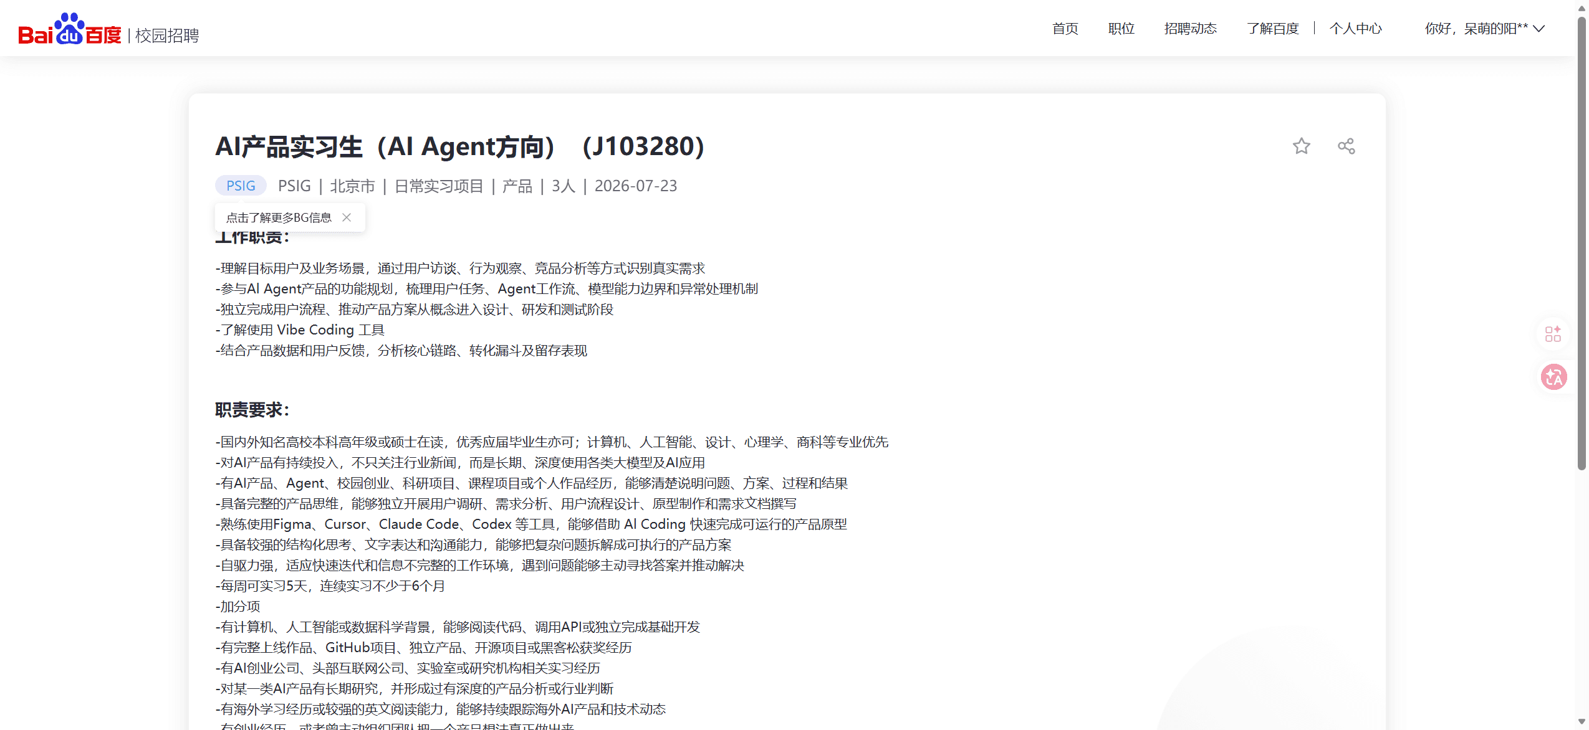Open 招聘动态 in the top navigation
1589x730 pixels.
(1190, 29)
